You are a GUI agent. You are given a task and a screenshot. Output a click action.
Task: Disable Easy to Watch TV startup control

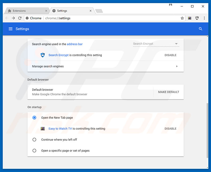pos(170,129)
